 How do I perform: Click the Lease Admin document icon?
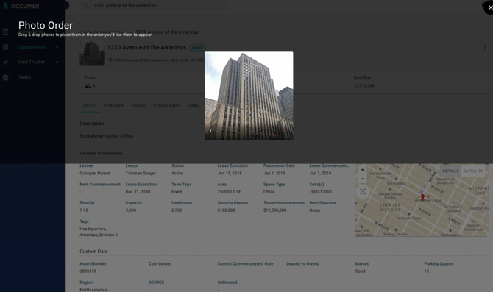(x=6, y=47)
